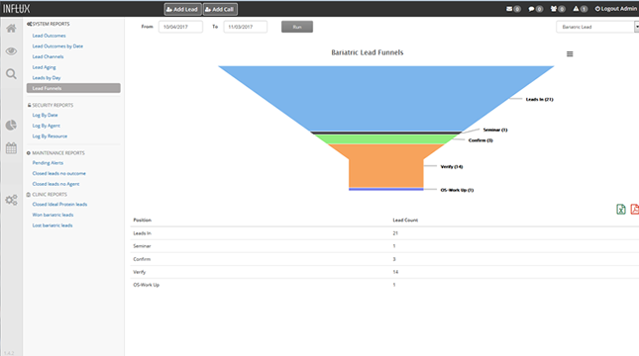Click the Bariatric Lead Funnels chart title

368,52
